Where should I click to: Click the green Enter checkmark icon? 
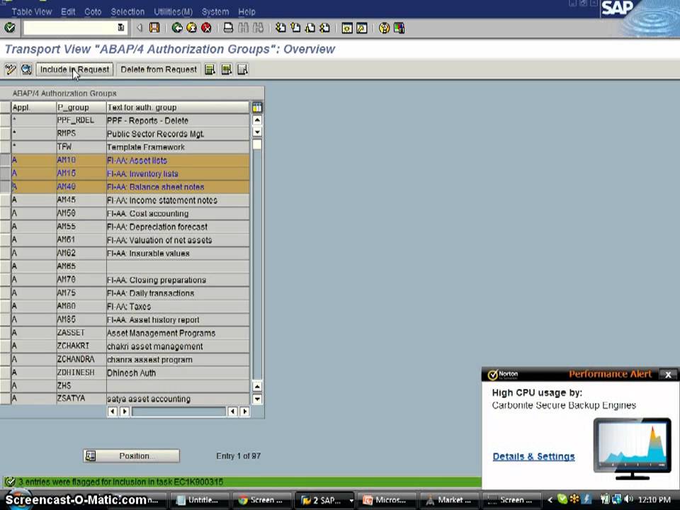(x=9, y=28)
